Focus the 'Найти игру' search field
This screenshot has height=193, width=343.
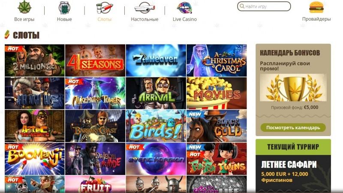(264, 6)
